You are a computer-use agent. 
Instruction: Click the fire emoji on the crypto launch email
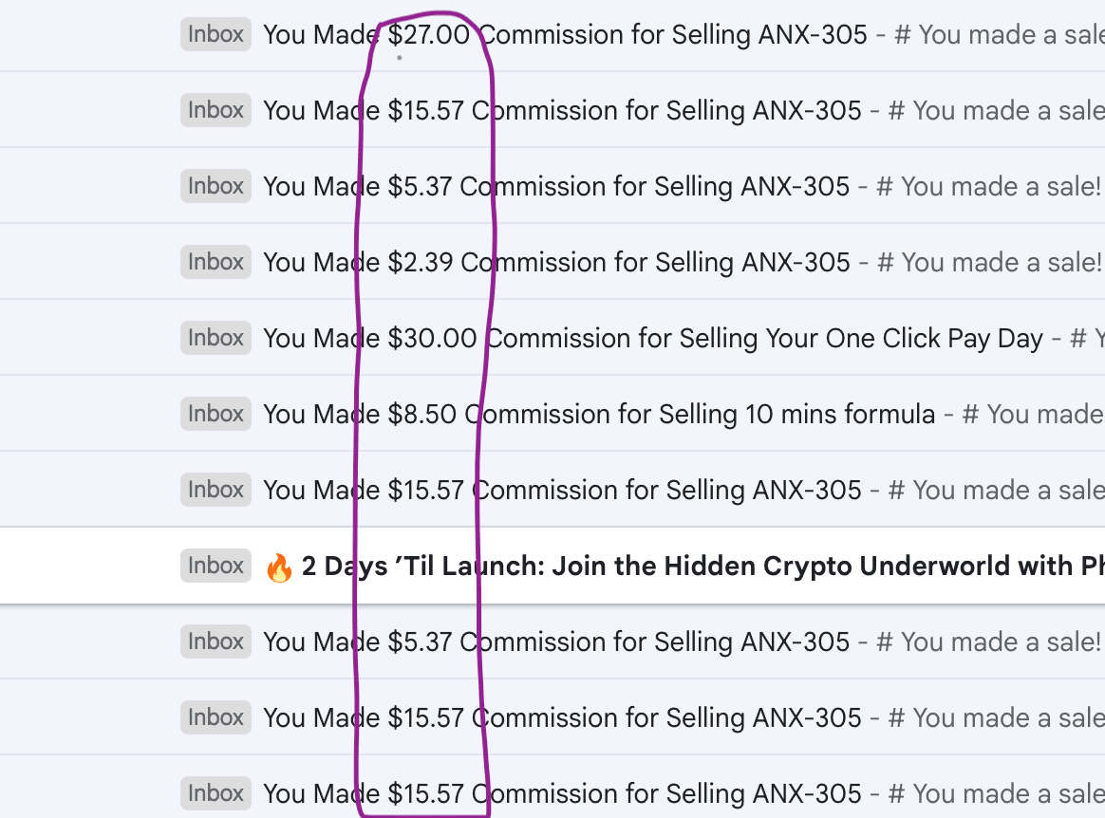point(279,567)
